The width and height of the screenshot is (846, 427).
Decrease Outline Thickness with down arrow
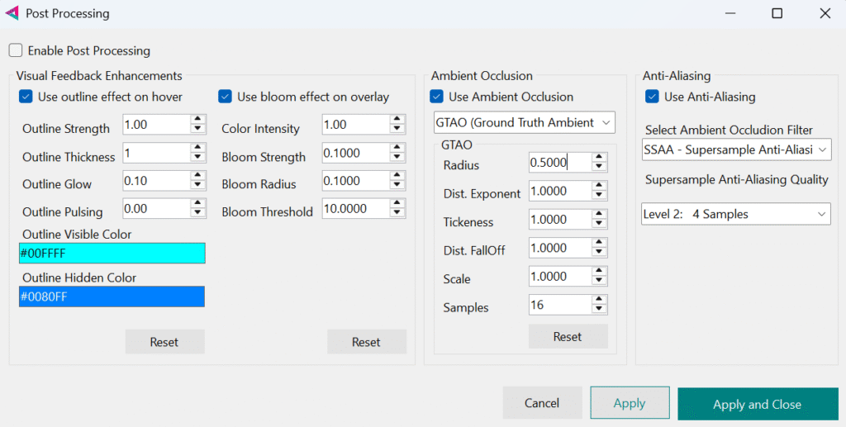(197, 158)
